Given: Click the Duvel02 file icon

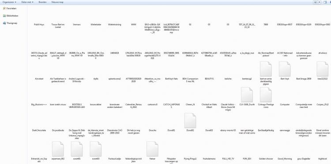Looking at the screenshot, I should point(190,121).
